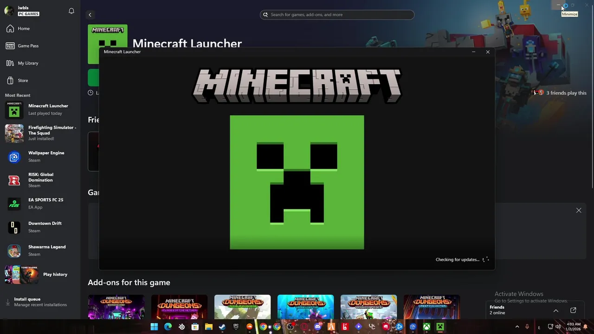Open the iwbls profile avatar
Screen dimensions: 594x334
coord(9,11)
